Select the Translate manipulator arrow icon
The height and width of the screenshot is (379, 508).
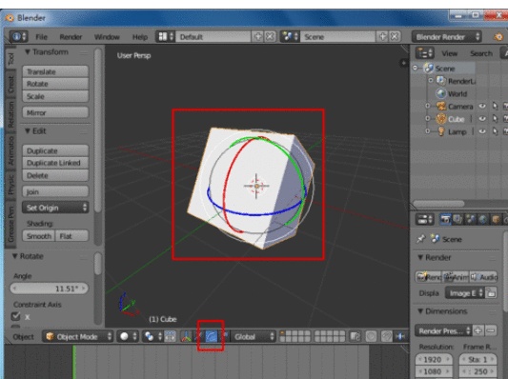click(x=199, y=336)
